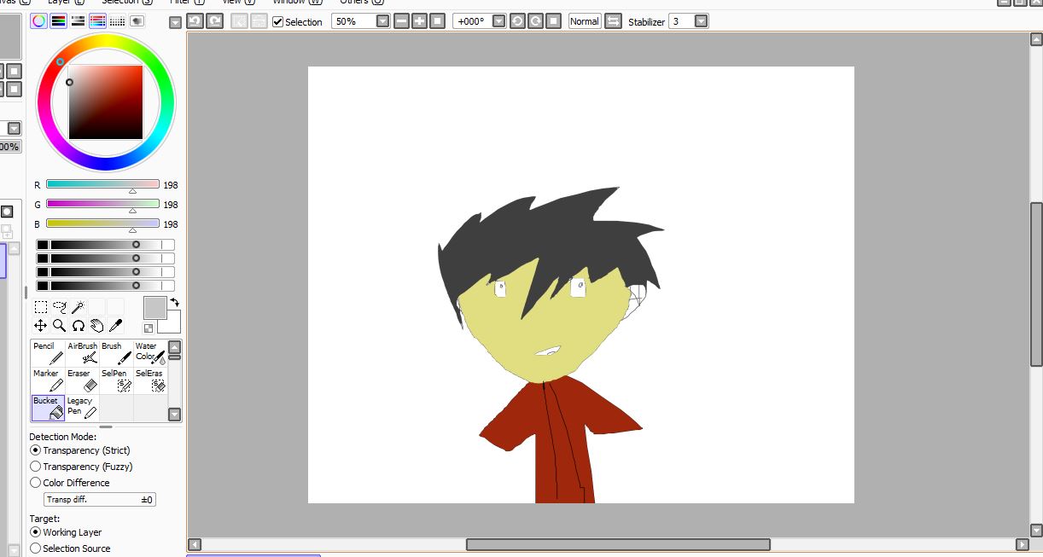Select the Brush tool

pos(116,353)
